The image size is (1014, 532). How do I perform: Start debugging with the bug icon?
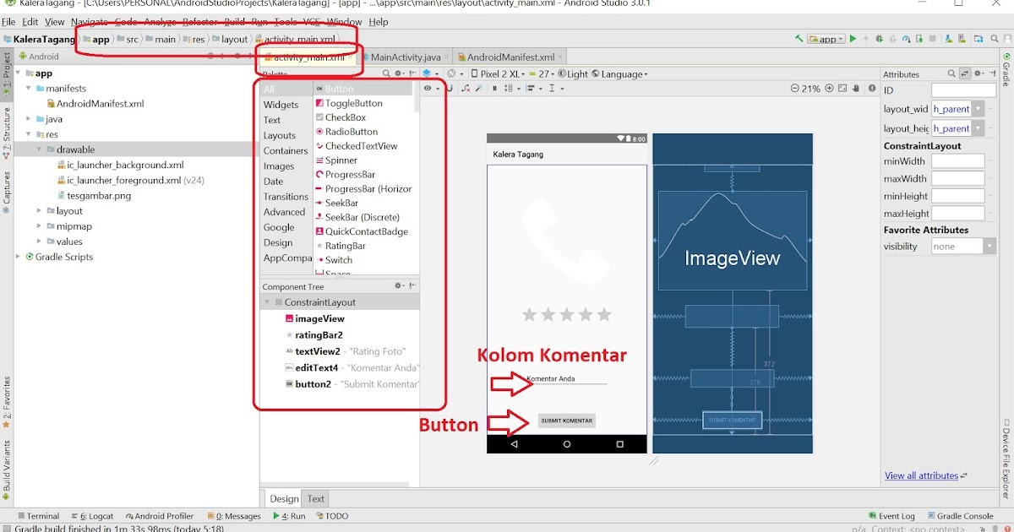pyautogui.click(x=879, y=39)
